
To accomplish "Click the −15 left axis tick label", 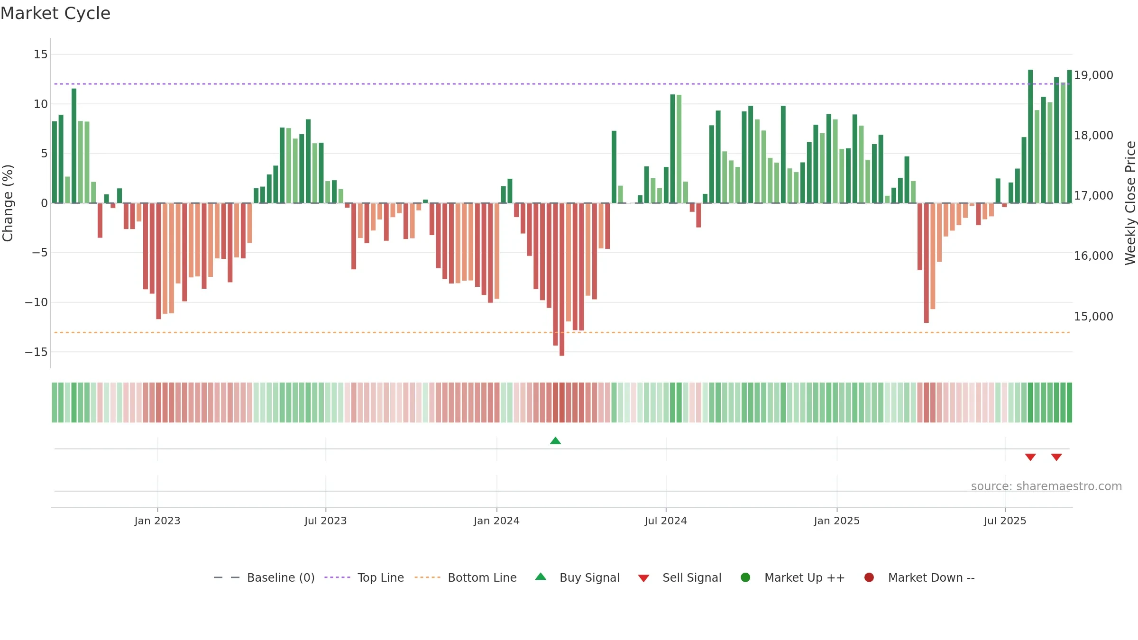I will (x=37, y=352).
